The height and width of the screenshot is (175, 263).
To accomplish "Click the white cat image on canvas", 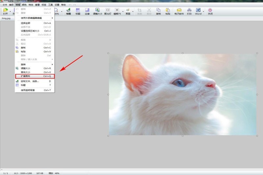I will point(182,94).
